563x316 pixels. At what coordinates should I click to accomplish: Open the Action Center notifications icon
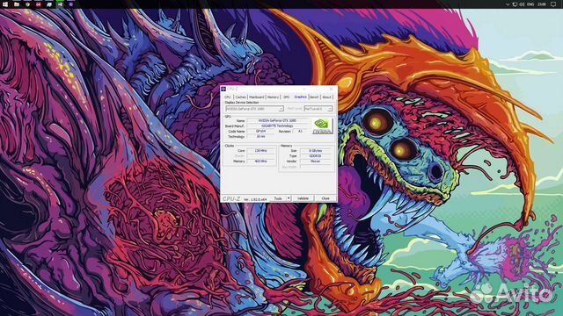click(x=553, y=4)
